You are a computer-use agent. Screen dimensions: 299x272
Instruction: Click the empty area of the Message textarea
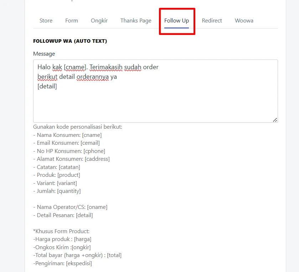[x=155, y=105]
